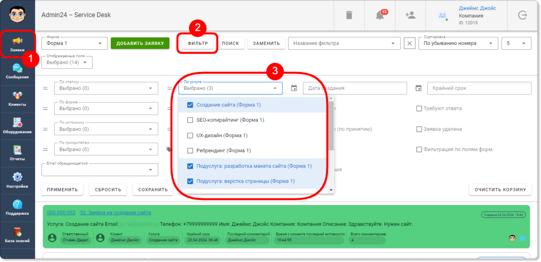Screen dimensions: 541x262
Task: Open Настройки gear in sidebar
Action: [x=17, y=180]
